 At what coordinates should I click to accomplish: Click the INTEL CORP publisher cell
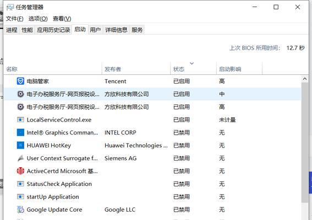121,133
